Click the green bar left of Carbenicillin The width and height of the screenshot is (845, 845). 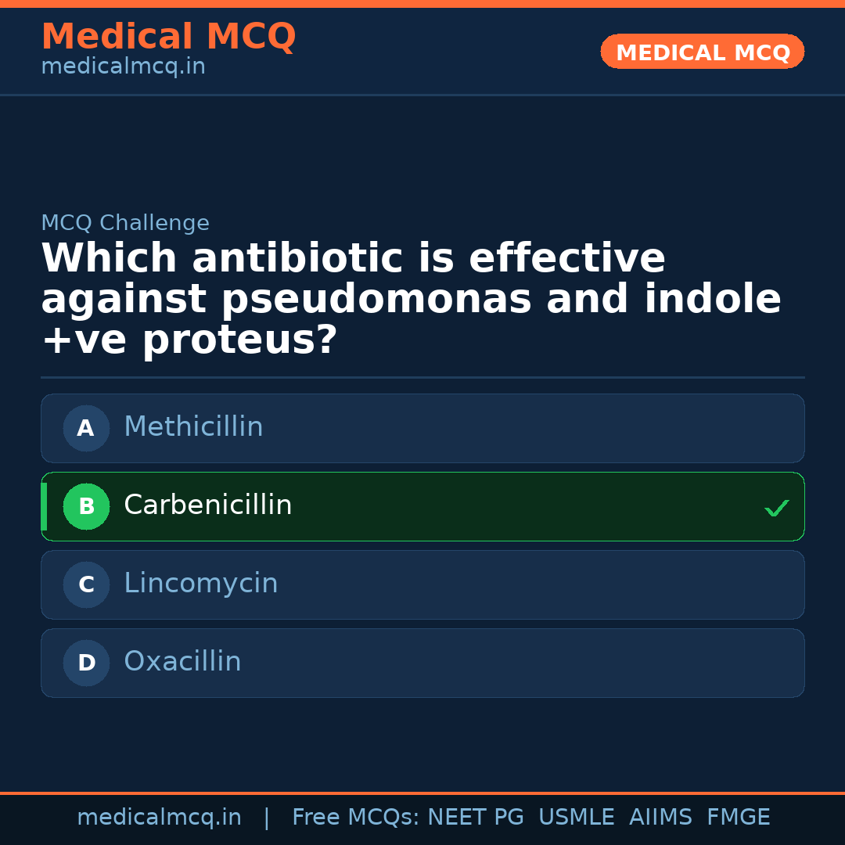click(x=44, y=506)
